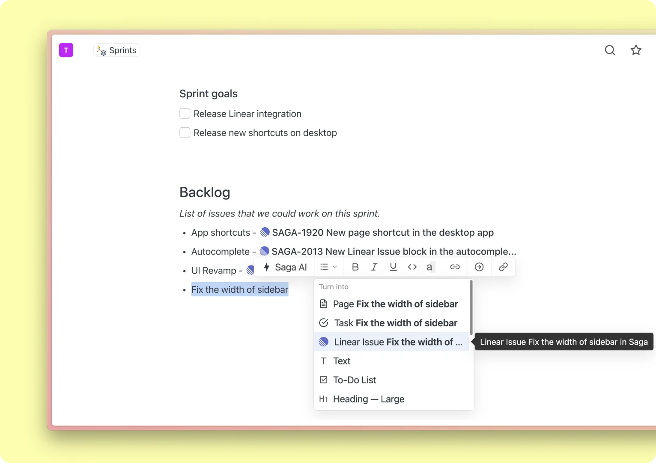Create a live link to the selection

coord(503,267)
